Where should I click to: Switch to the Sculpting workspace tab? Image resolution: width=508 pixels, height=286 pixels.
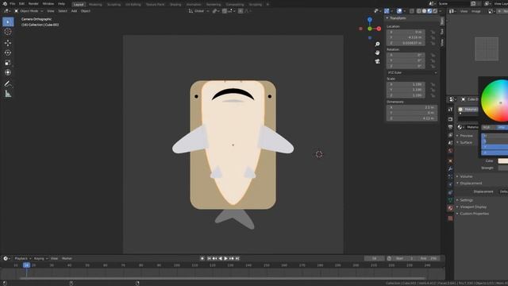tap(114, 5)
